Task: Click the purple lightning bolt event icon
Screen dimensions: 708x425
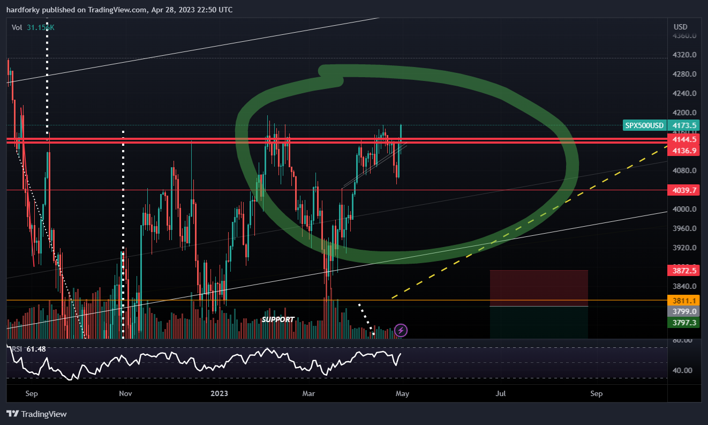Action: (401, 330)
